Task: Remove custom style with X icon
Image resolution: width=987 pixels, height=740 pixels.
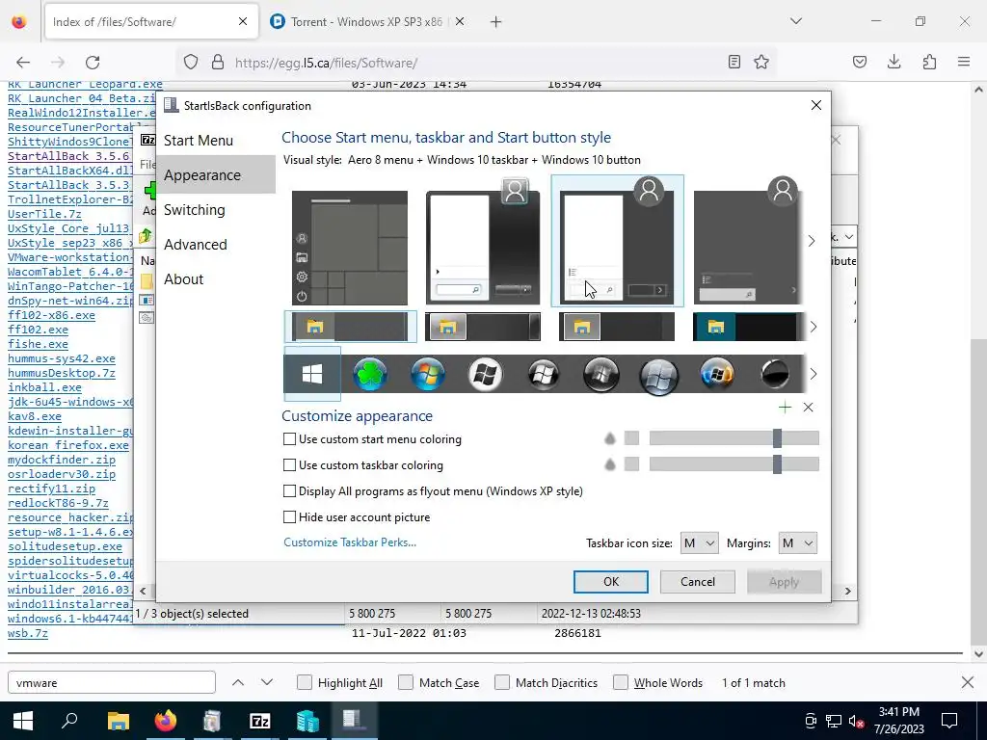Action: coord(809,408)
